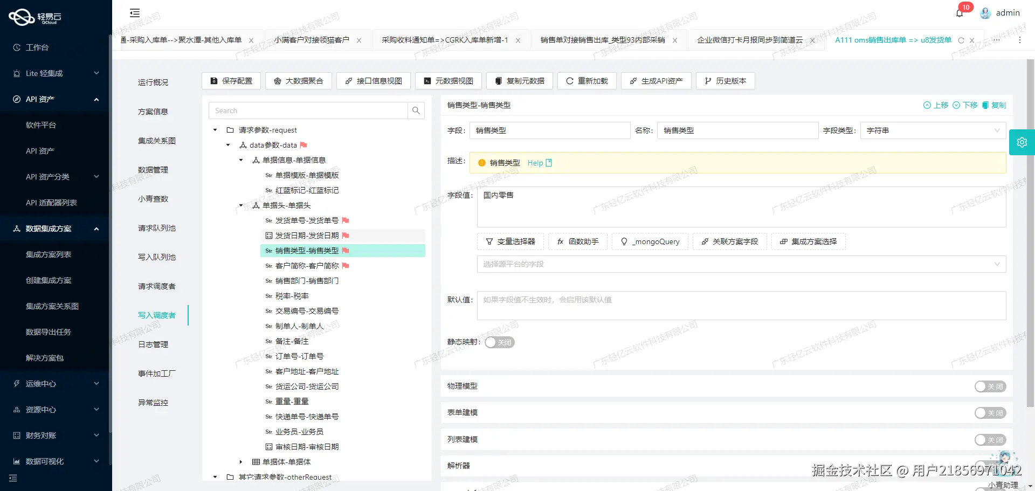Screen dimensions: 1035x491
Task: Open the 函数助手 function helper
Action: click(577, 241)
